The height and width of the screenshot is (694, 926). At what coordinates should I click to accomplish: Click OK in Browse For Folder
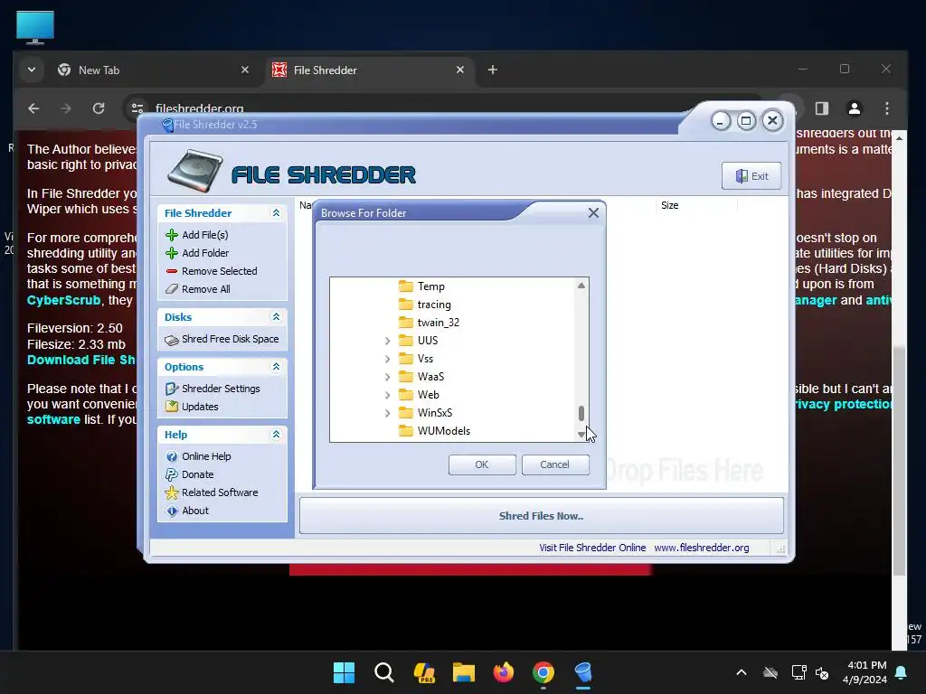(482, 464)
